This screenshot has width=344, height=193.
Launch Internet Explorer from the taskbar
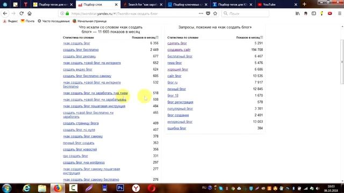point(26,188)
